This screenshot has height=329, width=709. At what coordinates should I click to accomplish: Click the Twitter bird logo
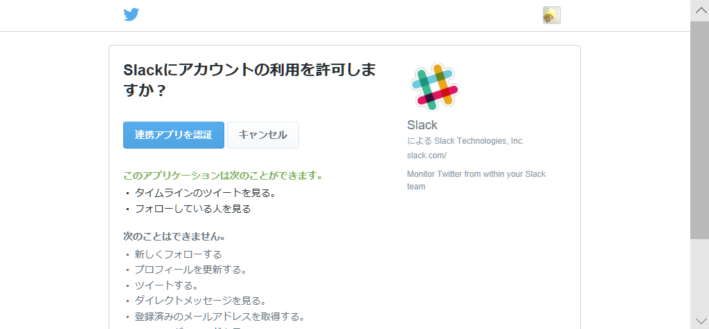click(132, 15)
